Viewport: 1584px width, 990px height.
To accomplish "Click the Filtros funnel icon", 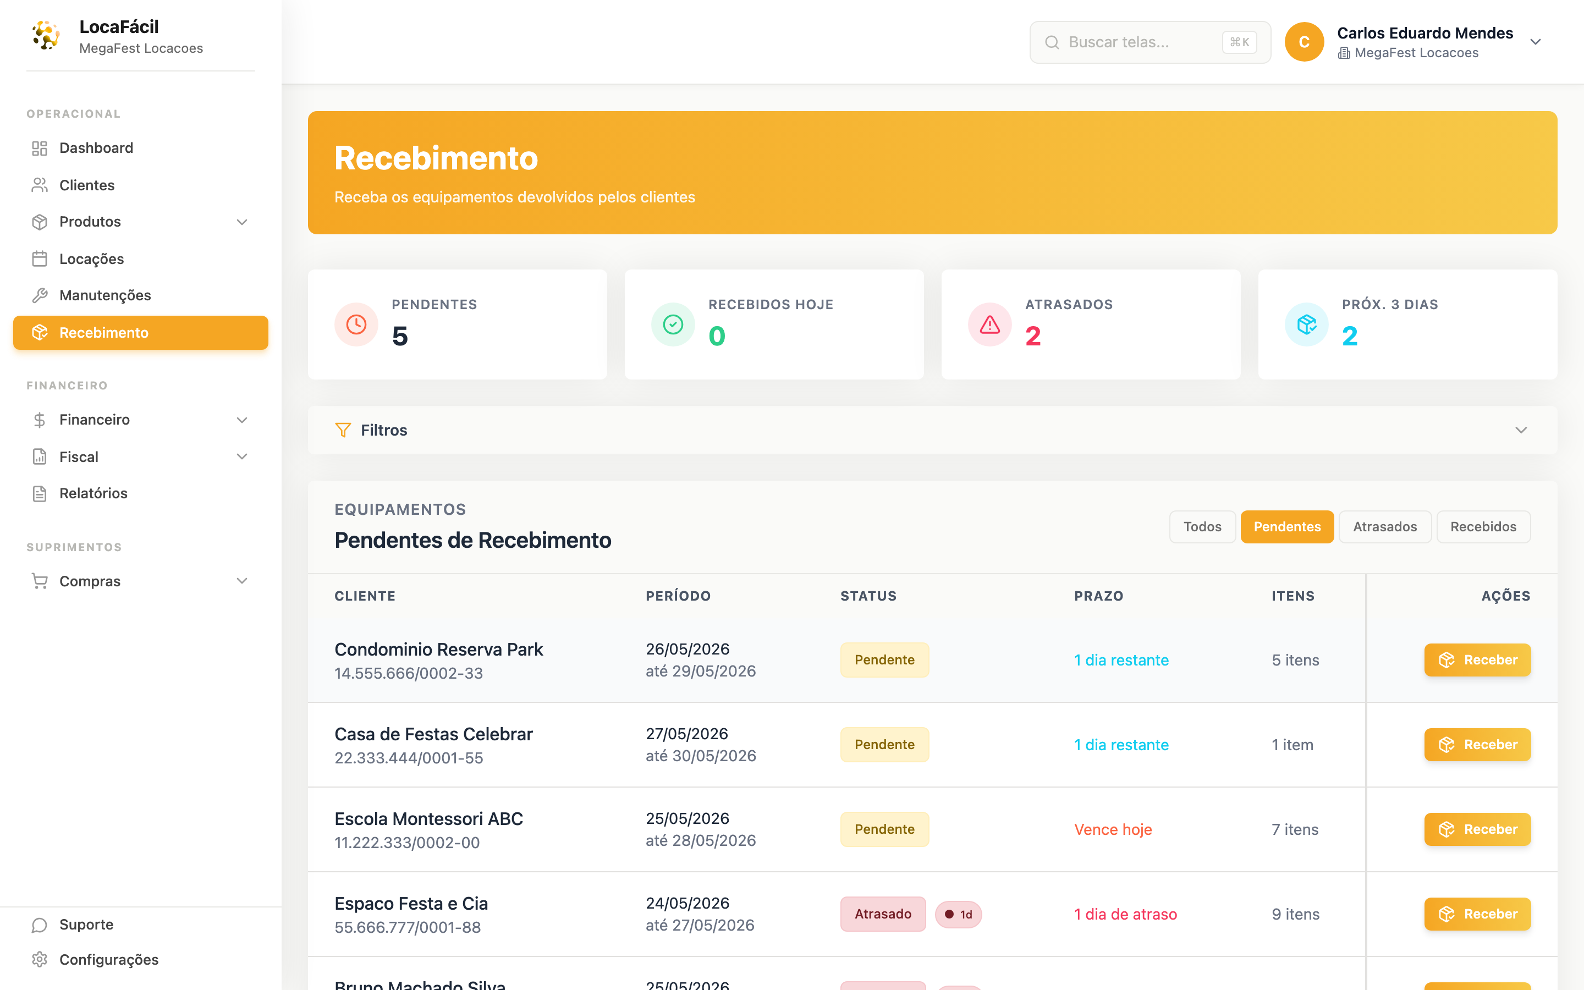I will tap(343, 430).
